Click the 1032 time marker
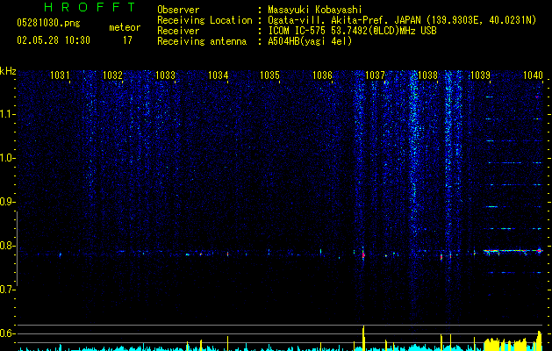The height and width of the screenshot is (351, 552). point(112,75)
